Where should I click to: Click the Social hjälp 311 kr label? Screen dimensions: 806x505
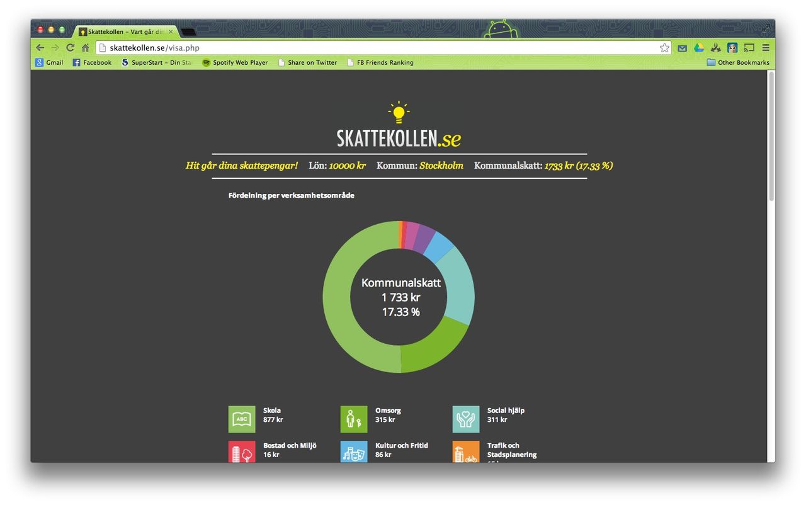[506, 415]
